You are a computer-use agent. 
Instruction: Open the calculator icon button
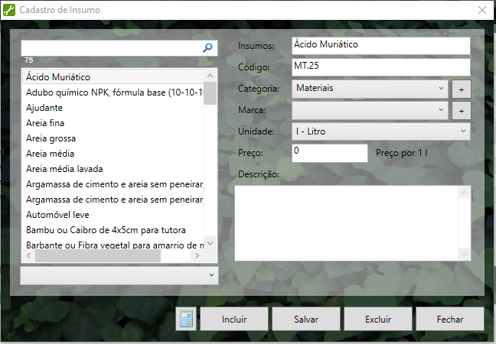(x=186, y=319)
